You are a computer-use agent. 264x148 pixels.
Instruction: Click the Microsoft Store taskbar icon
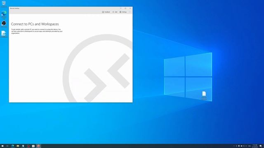pos(33,146)
